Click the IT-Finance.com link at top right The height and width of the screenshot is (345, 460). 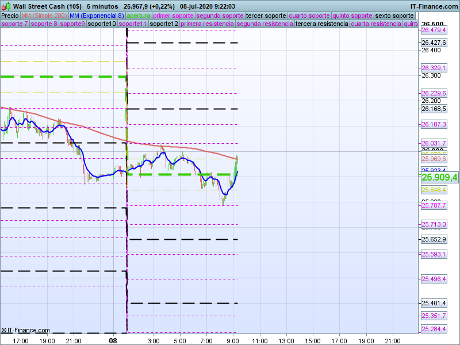[x=434, y=6]
